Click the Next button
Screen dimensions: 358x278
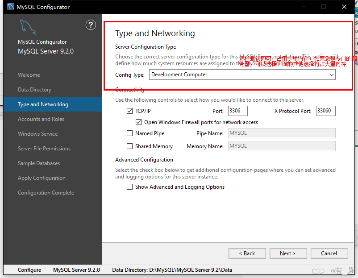click(288, 253)
